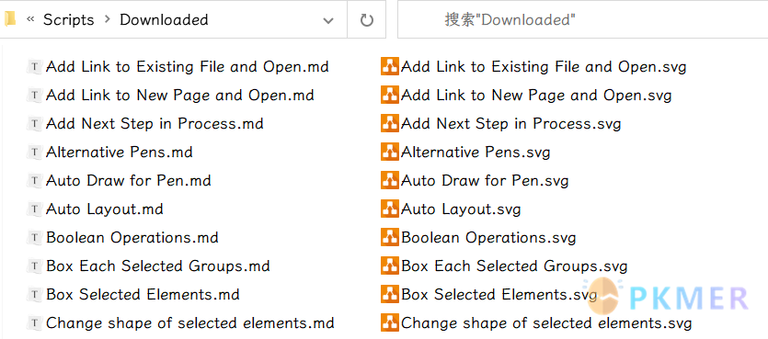768x339 pixels.
Task: Go to the Scripts folder breadcrumb
Action: click(x=69, y=19)
